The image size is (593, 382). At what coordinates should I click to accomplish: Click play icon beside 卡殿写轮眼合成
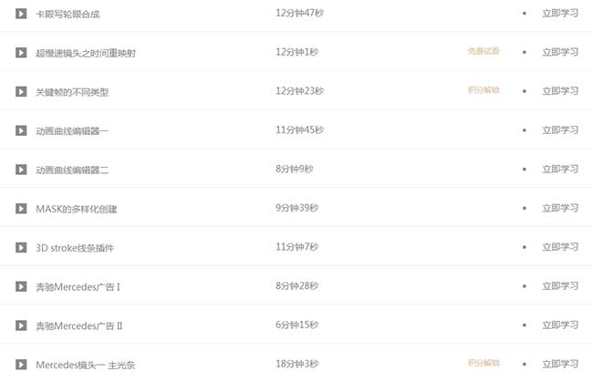tap(21, 14)
